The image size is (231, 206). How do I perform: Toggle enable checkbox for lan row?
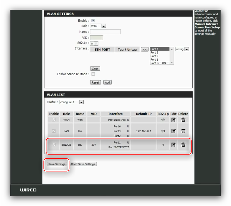[x=54, y=131]
